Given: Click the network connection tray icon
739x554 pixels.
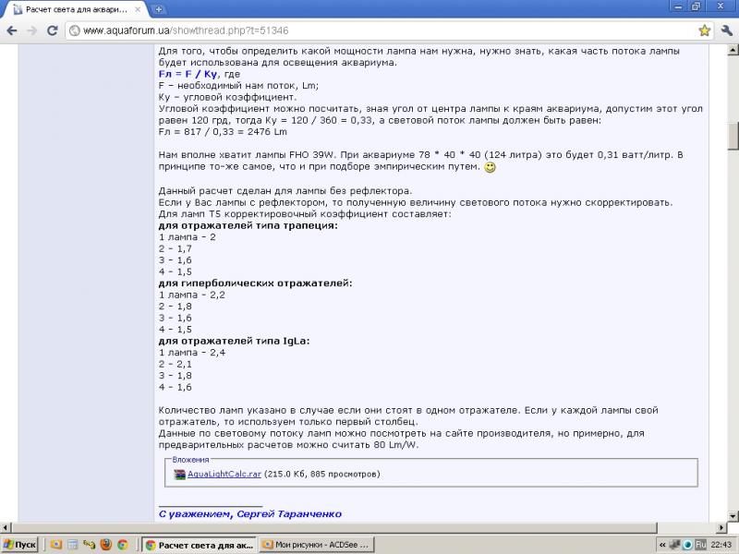Looking at the screenshot, I should (x=675, y=545).
